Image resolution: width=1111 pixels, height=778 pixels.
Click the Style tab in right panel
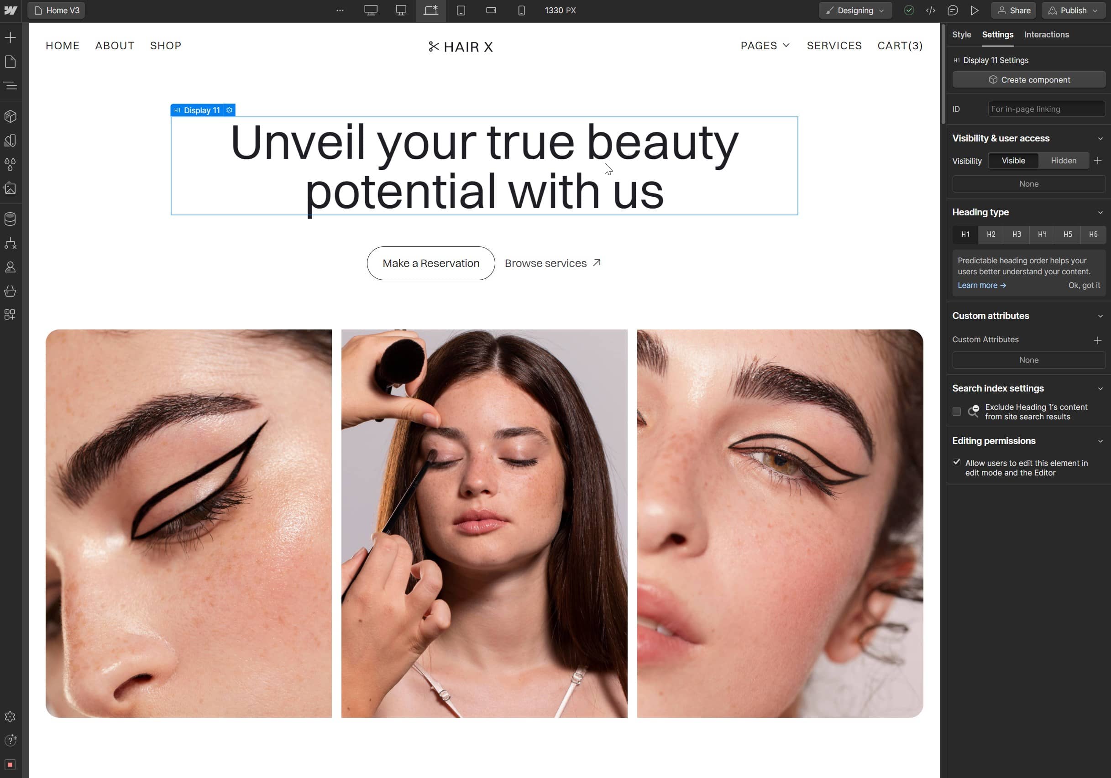pos(962,35)
